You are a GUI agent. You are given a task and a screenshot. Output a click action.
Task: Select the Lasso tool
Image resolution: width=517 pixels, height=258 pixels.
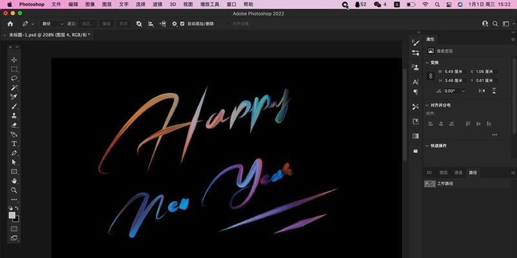tap(14, 78)
